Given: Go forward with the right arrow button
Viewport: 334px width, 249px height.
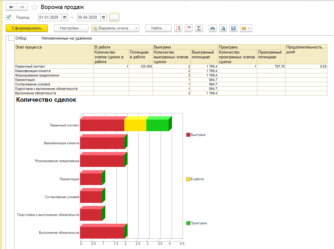Looking at the screenshot, I should pos(22,7).
